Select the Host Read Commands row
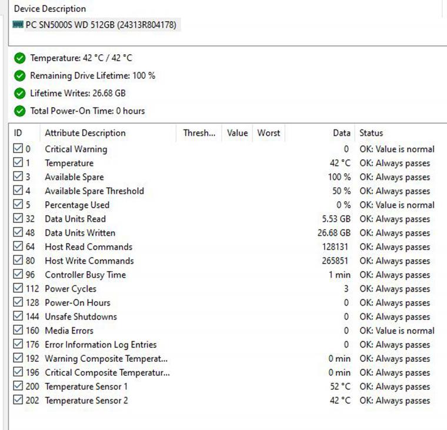The width and height of the screenshot is (447, 430). pos(89,247)
